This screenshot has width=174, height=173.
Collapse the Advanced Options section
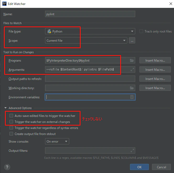pos(6,108)
